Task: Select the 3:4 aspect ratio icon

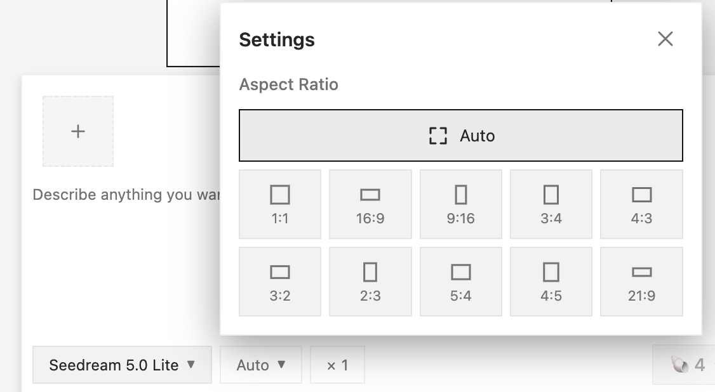Action: coord(551,195)
